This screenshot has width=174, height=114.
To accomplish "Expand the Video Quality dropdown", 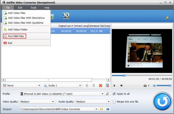I will 53,102.
